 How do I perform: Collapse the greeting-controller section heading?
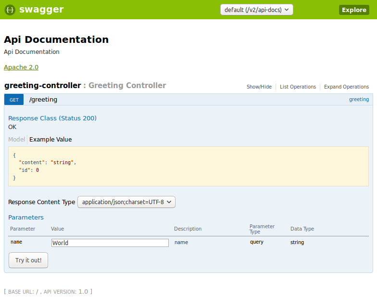tap(43, 86)
